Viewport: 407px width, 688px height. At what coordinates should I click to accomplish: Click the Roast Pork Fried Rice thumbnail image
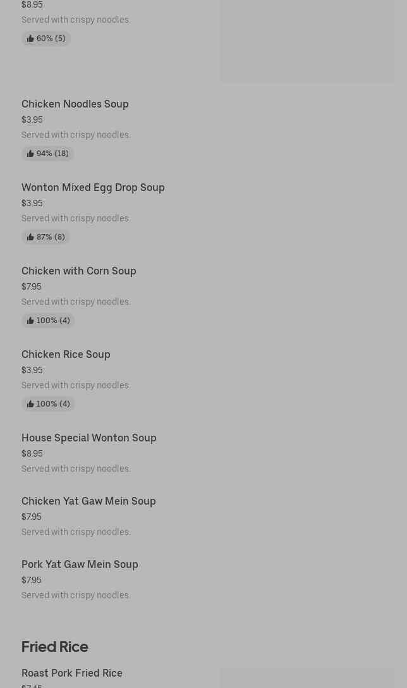pyautogui.click(x=307, y=678)
